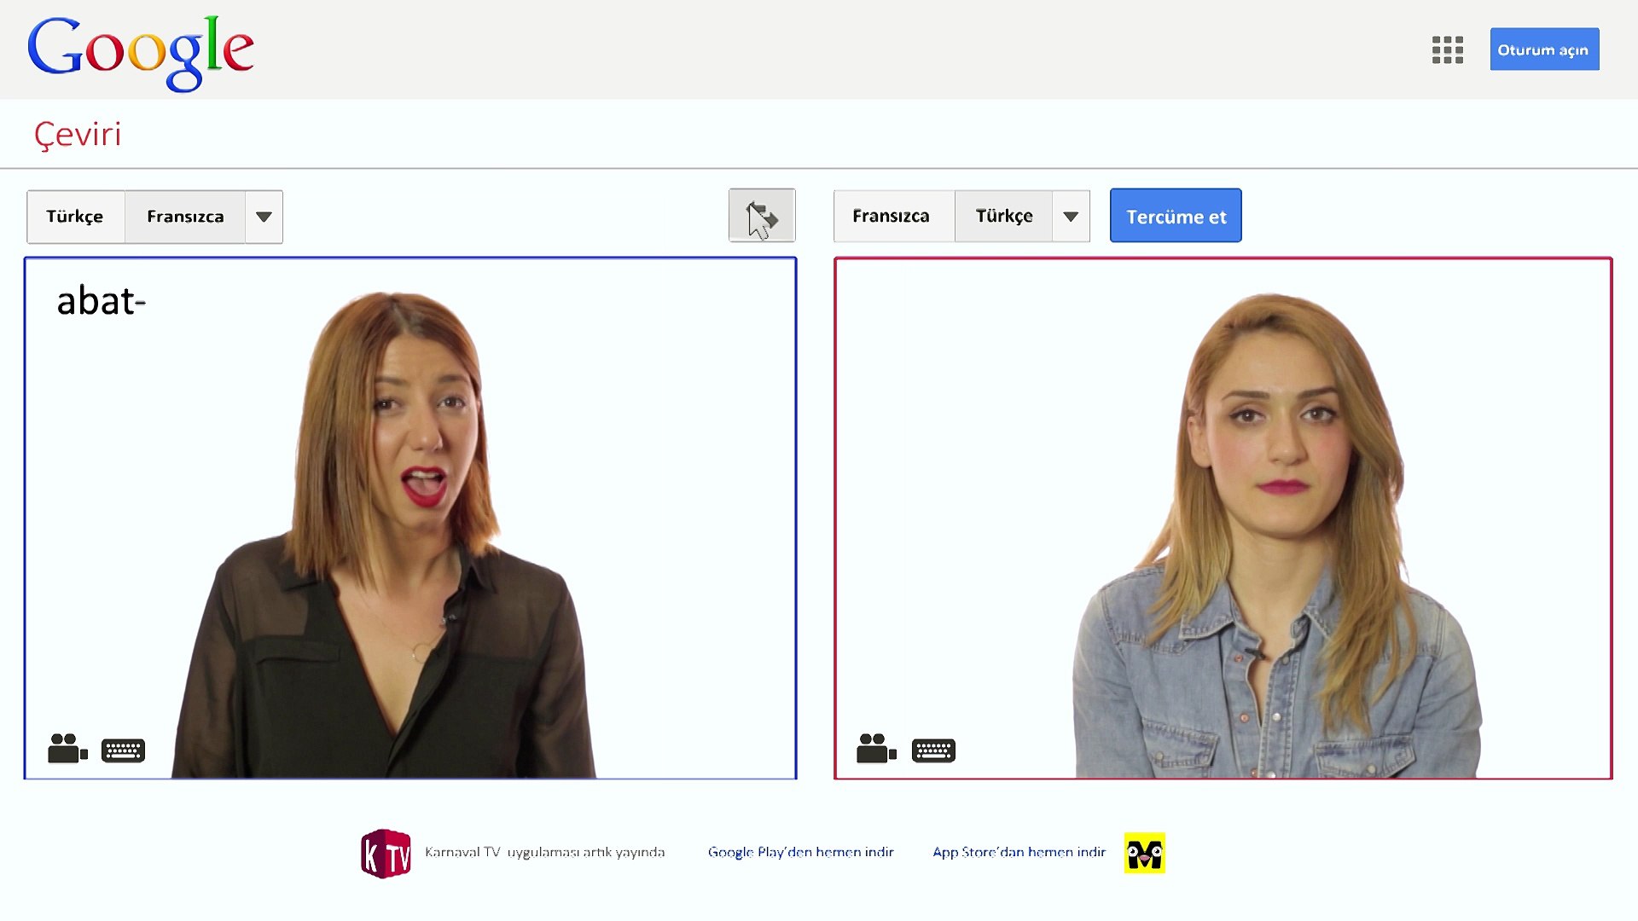Screen dimensions: 1638x921
Task: Click the Google logo
Action: [141, 52]
